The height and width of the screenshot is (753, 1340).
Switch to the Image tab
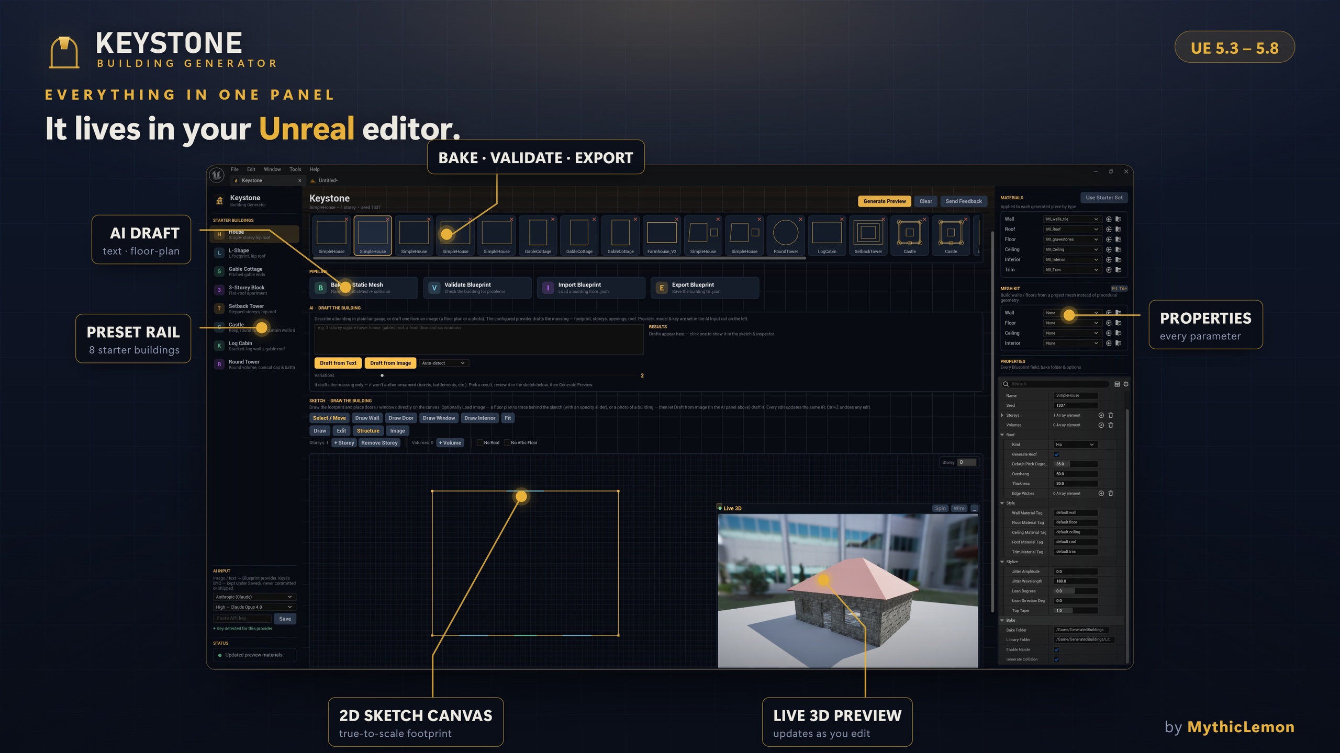point(397,431)
